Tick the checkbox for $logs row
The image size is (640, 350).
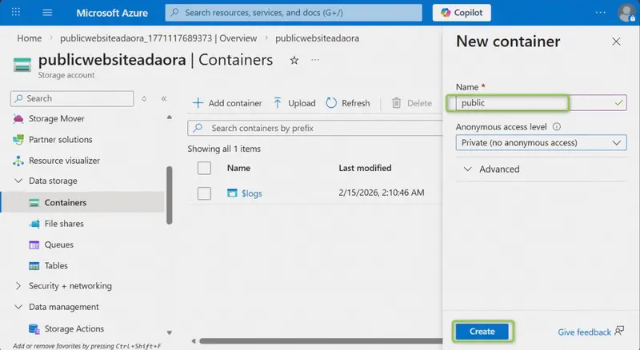point(204,193)
